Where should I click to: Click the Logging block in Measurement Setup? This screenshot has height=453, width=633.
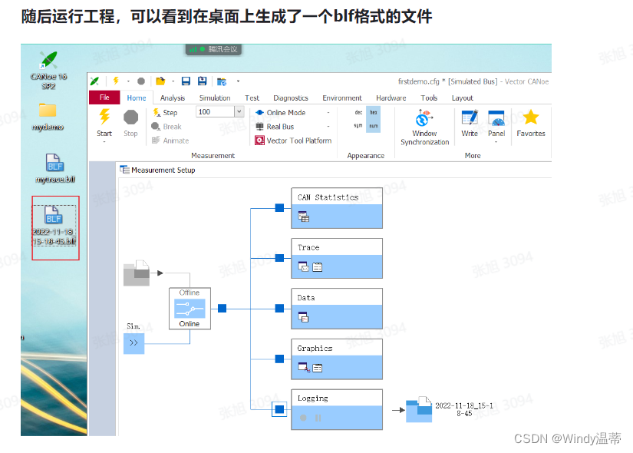point(336,408)
